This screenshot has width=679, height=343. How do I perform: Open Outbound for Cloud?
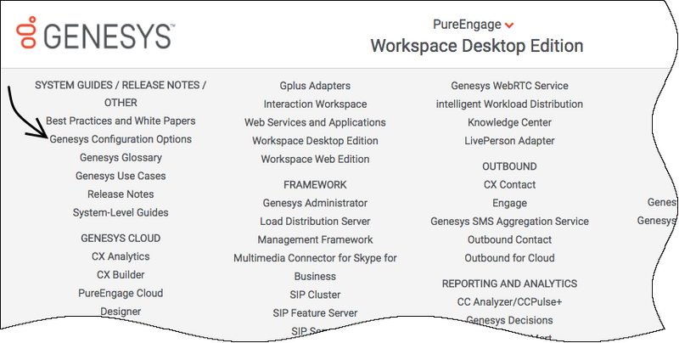509,258
